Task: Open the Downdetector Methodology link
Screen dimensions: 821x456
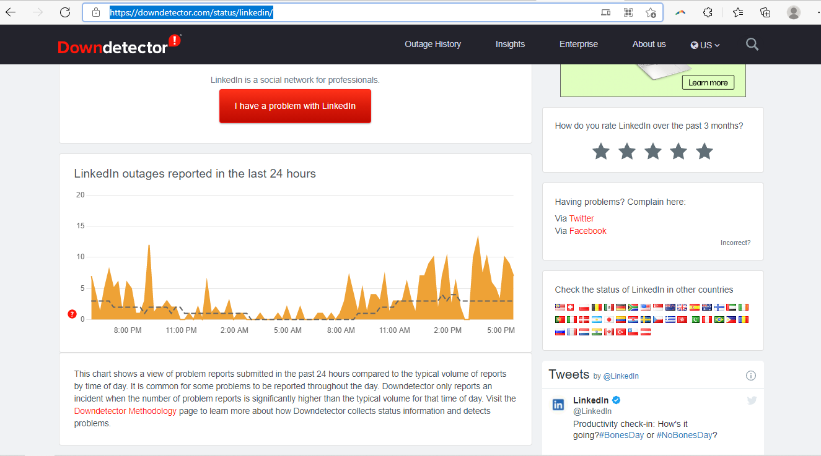Action: pyautogui.click(x=125, y=411)
